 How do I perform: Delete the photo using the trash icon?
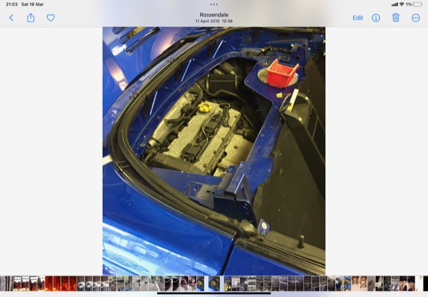tap(396, 18)
